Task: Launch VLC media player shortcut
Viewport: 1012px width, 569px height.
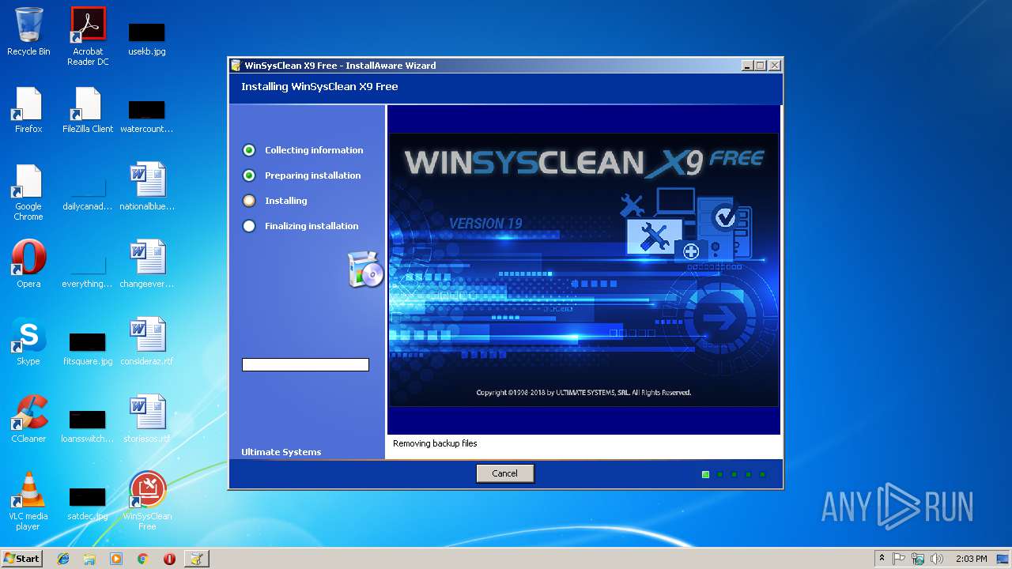Action: 28,501
